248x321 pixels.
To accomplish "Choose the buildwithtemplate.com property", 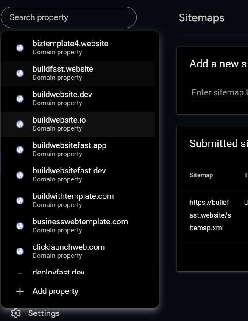I will point(78,201).
